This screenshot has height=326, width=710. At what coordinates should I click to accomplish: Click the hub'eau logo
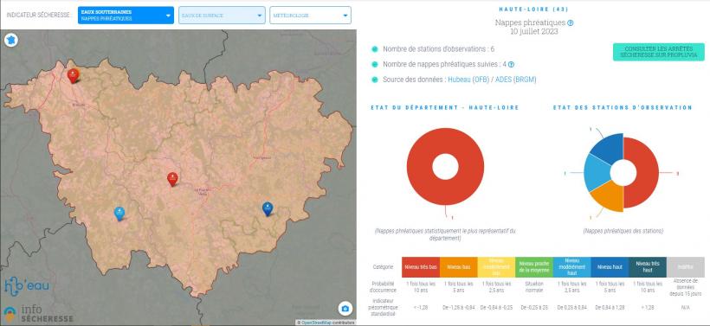26,285
